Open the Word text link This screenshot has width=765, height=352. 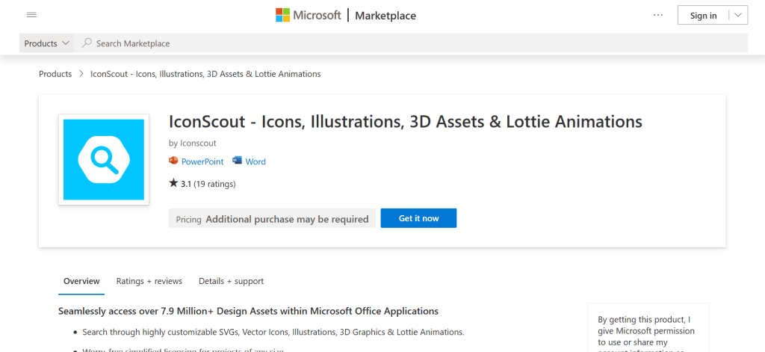255,161
